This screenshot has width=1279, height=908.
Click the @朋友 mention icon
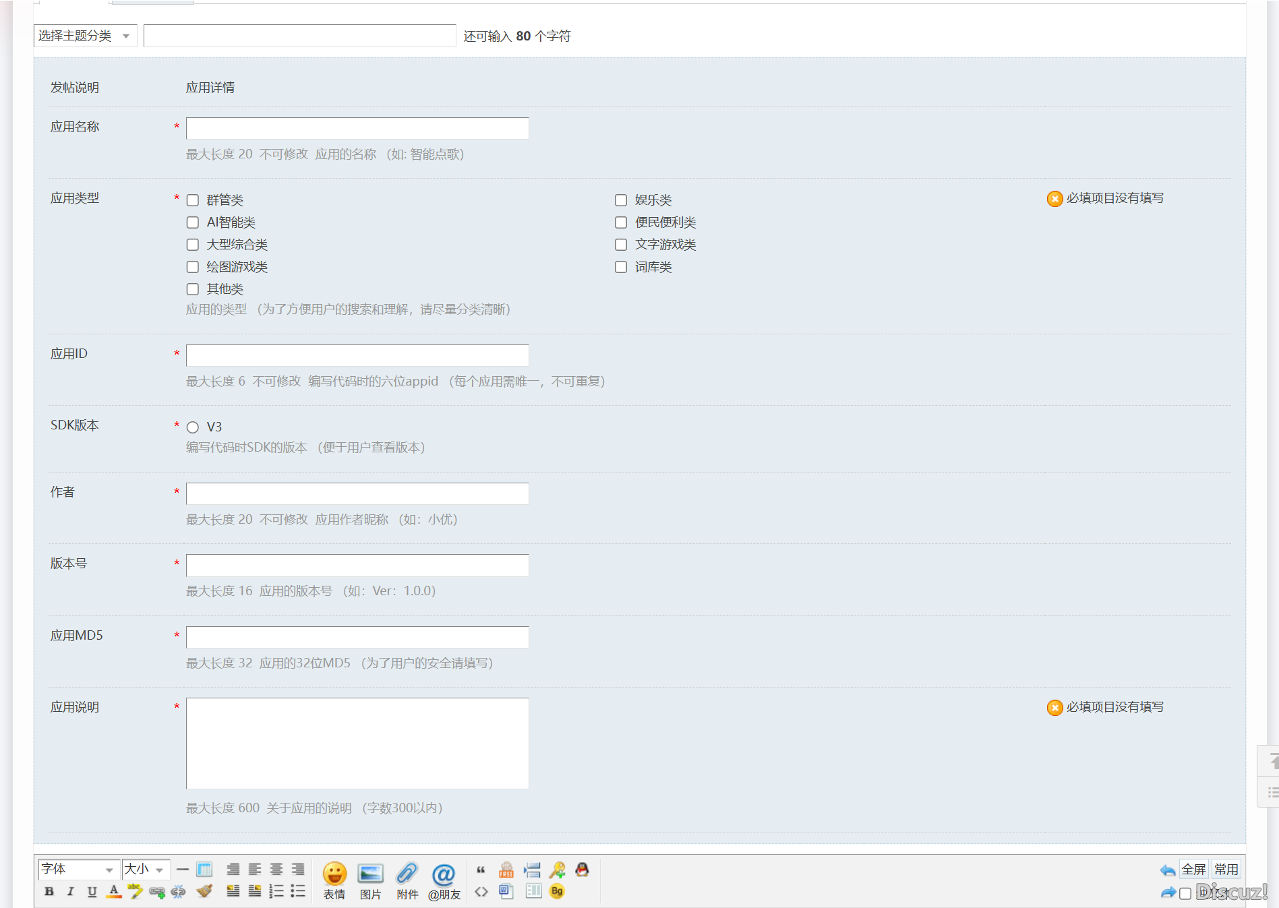444,875
